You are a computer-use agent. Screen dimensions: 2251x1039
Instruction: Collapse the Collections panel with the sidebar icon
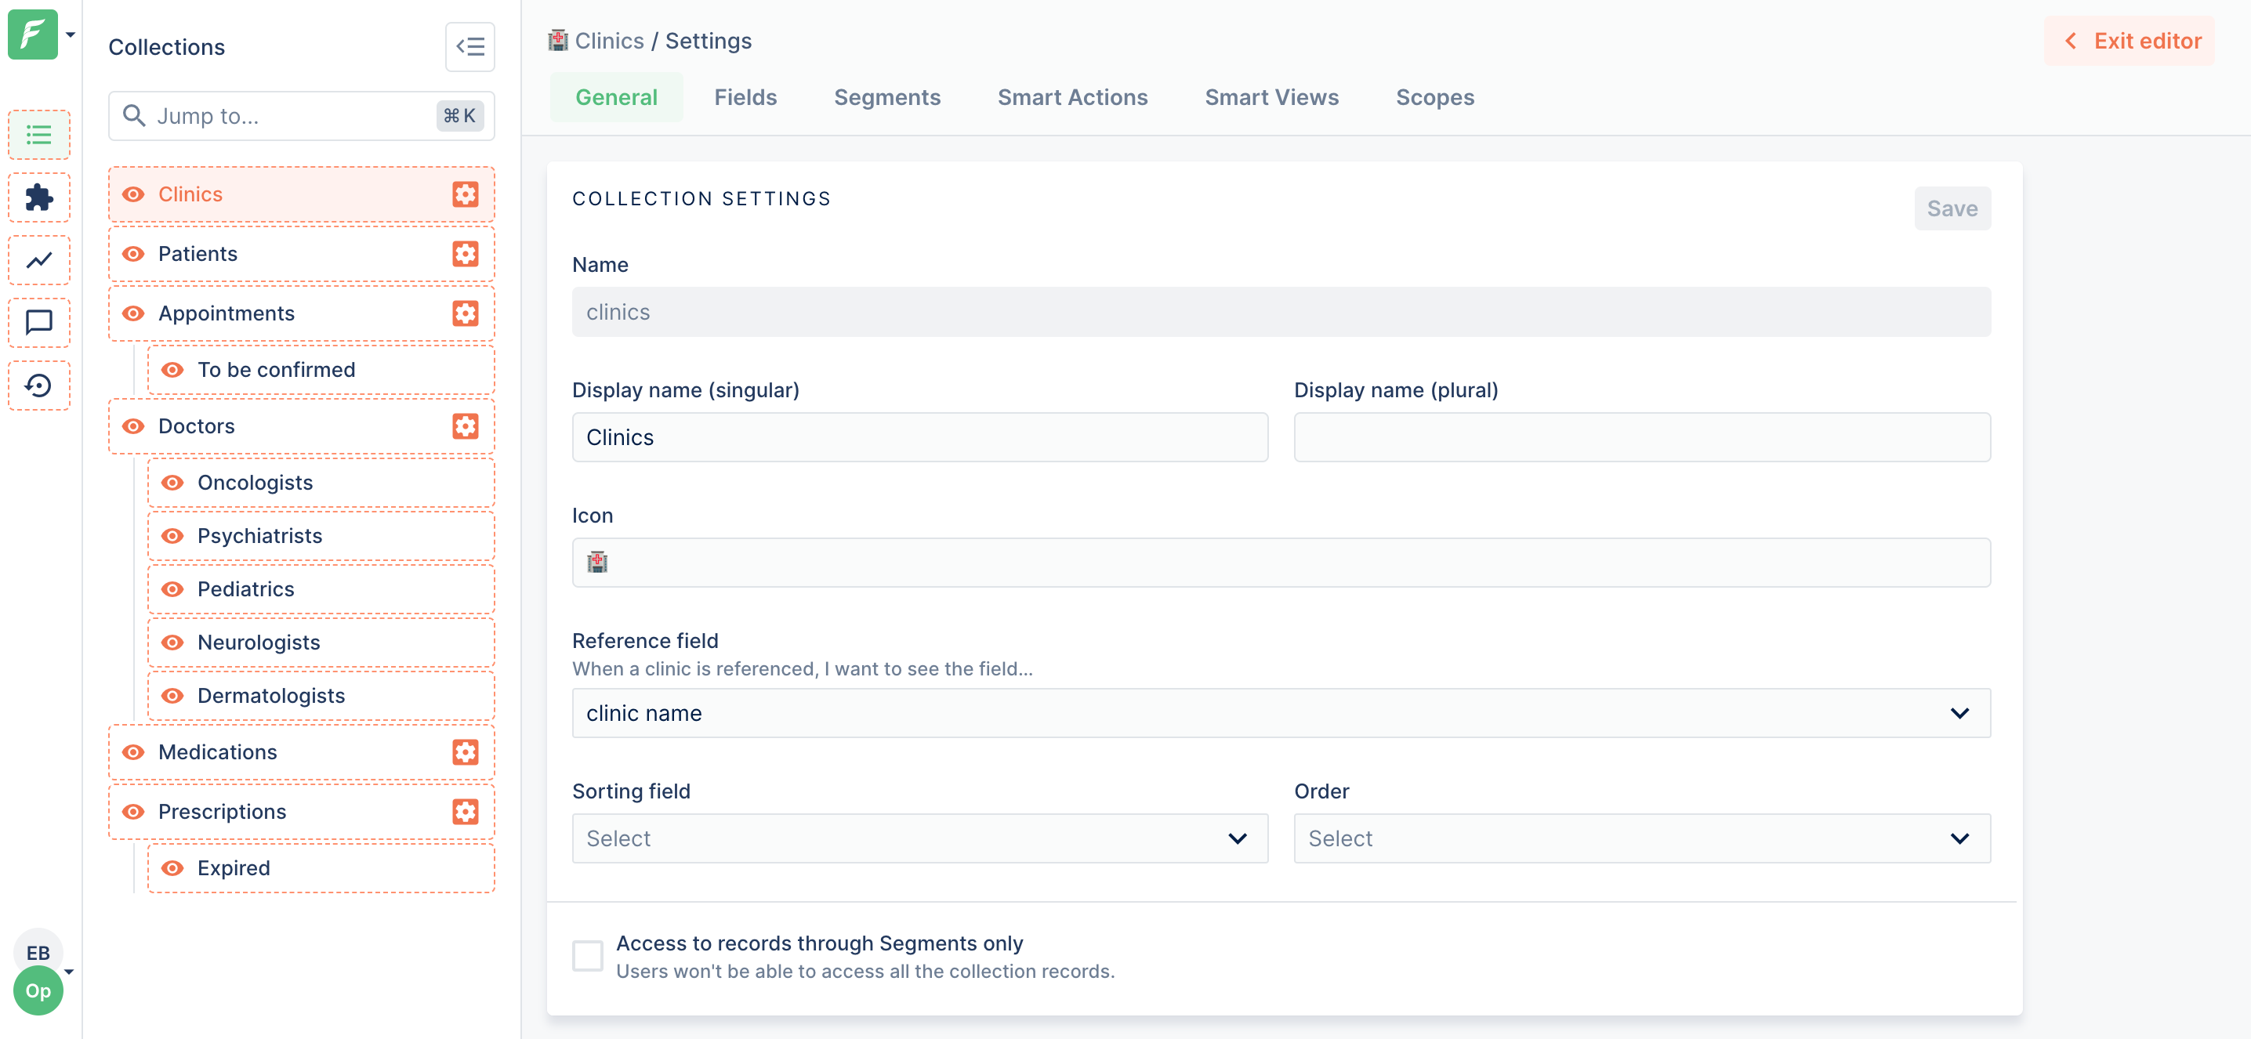click(x=469, y=46)
